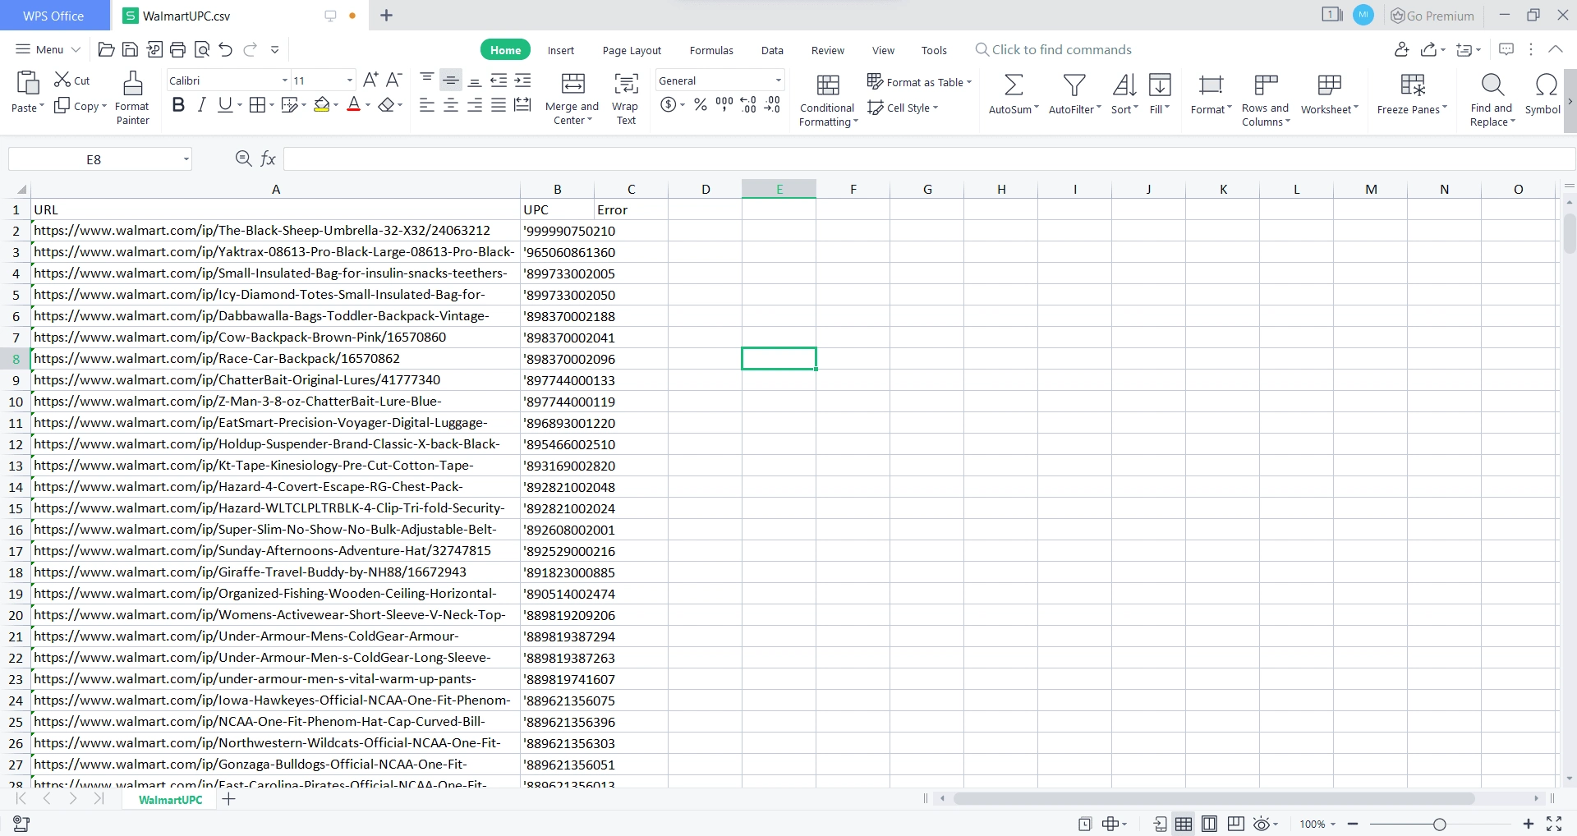Open the Formulas ribbon tab
The height and width of the screenshot is (836, 1577).
coord(711,50)
